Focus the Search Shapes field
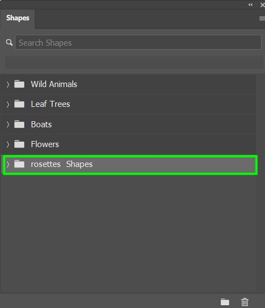The image size is (265, 308). 138,42
